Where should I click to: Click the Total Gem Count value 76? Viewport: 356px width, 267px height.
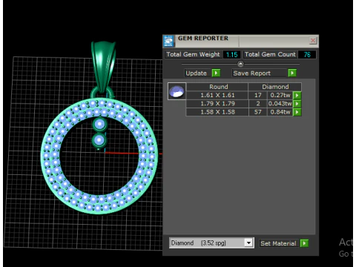(307, 55)
